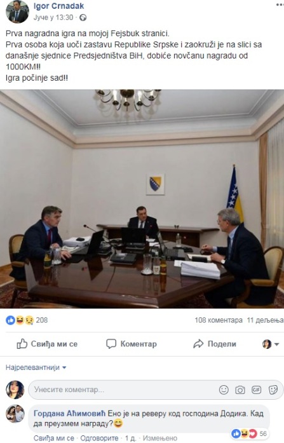
Task: Share the post using Подели
Action: pos(215,344)
